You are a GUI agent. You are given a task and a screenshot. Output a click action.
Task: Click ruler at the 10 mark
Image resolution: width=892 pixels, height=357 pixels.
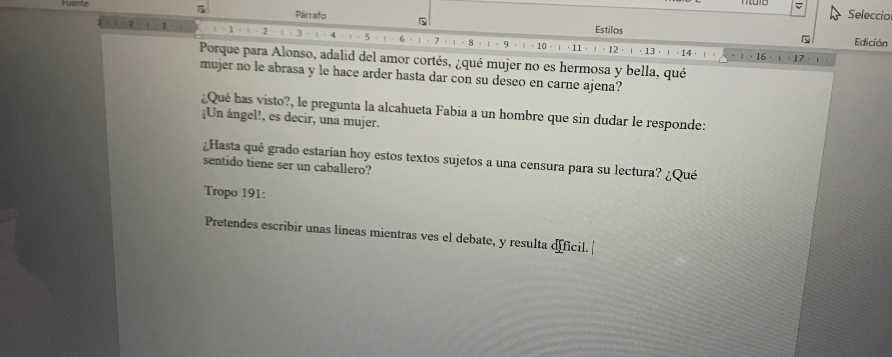[542, 46]
